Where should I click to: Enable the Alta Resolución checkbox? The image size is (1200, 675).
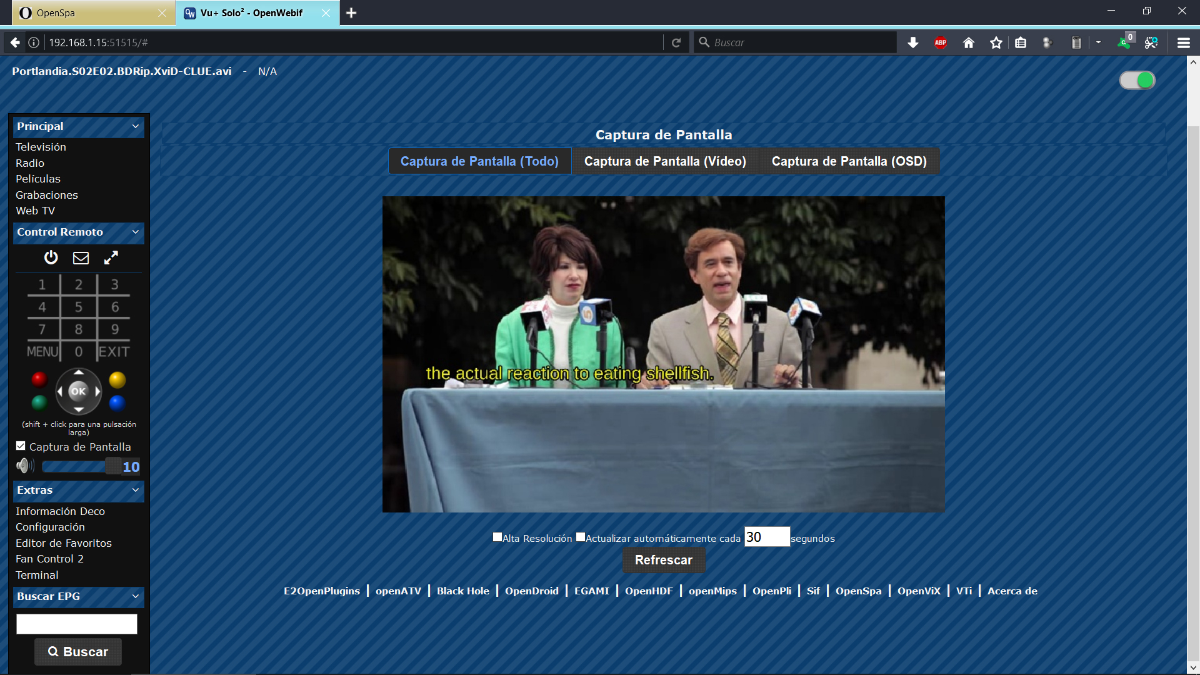(x=497, y=537)
